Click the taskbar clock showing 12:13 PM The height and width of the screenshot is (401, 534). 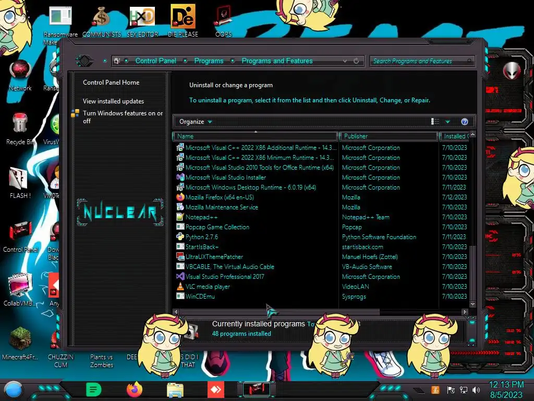[x=506, y=390]
